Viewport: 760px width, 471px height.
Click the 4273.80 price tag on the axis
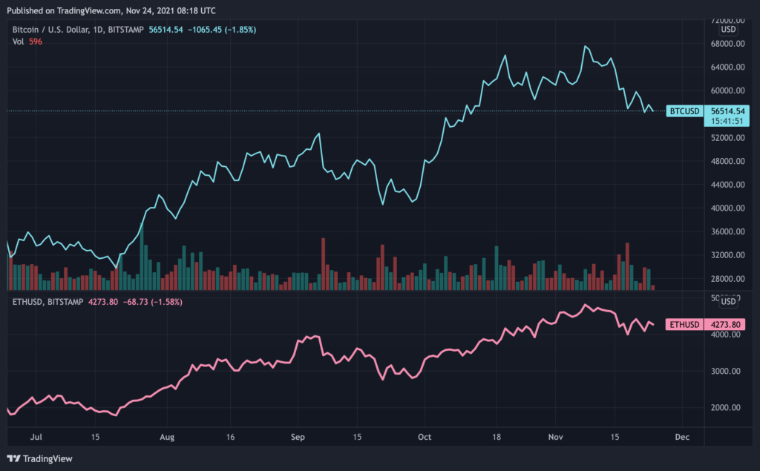[727, 324]
